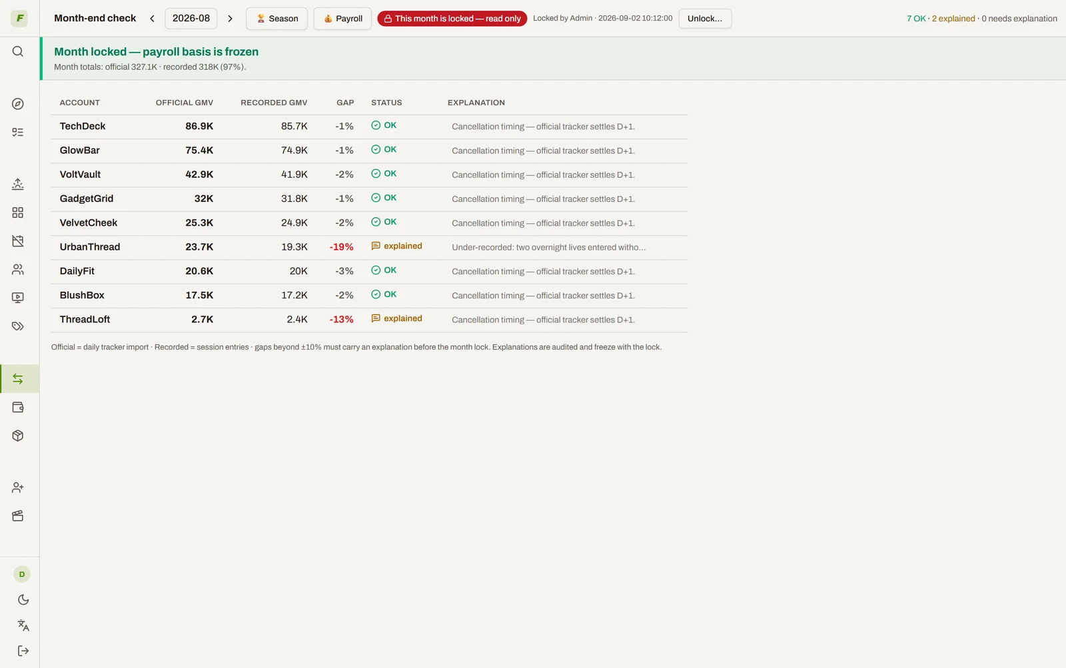Click the -19% gap for UrbanThread

(342, 246)
